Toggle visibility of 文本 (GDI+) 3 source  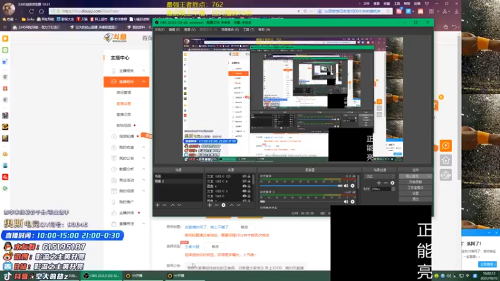[x=244, y=191]
